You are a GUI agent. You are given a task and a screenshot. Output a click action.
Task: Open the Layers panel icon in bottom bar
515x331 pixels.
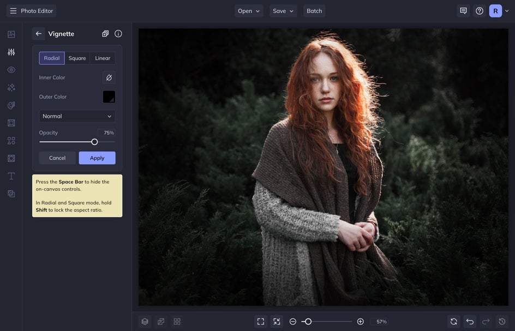(x=145, y=322)
